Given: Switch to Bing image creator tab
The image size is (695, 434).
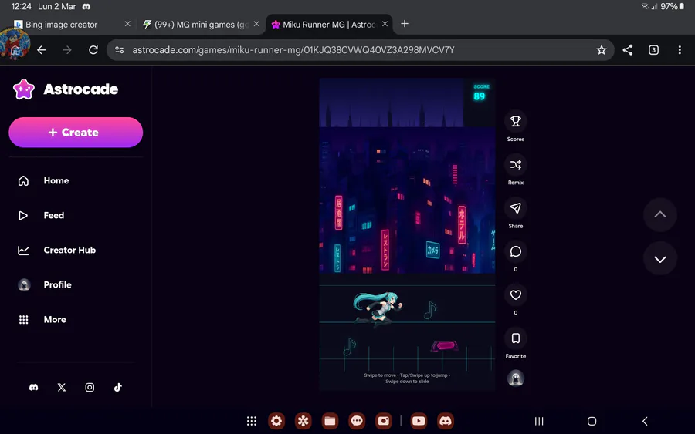Looking at the screenshot, I should (x=61, y=25).
